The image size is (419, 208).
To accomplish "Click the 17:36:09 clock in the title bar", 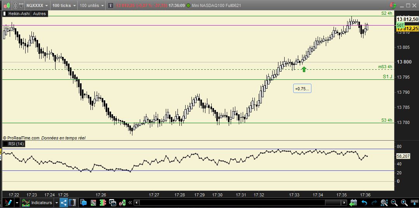I will coord(176,5).
